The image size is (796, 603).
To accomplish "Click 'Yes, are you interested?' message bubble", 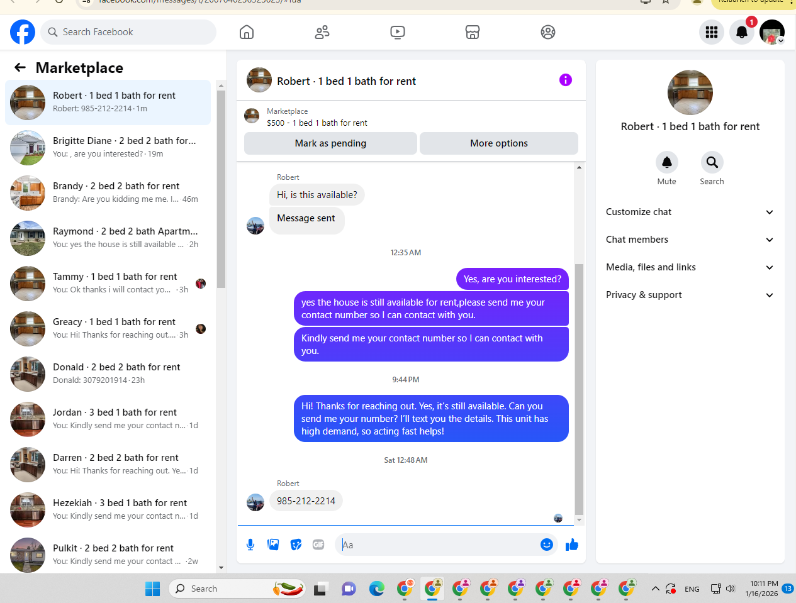I will click(x=512, y=279).
